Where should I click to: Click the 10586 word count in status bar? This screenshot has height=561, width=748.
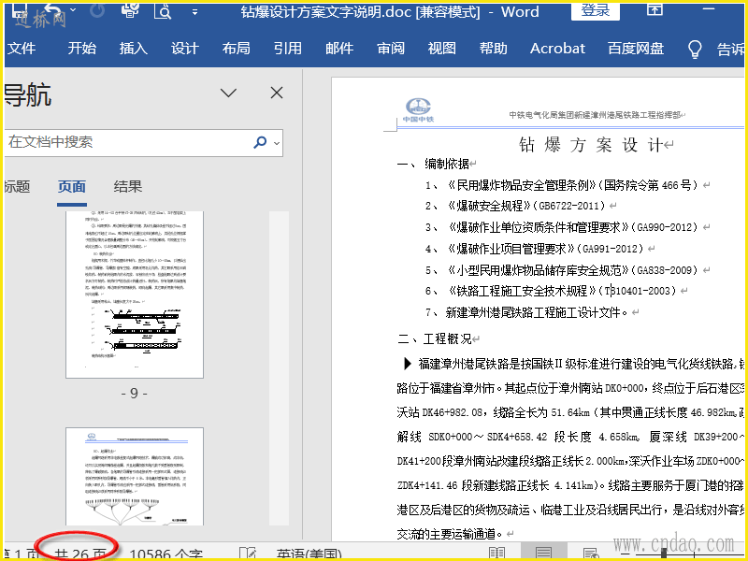(166, 554)
